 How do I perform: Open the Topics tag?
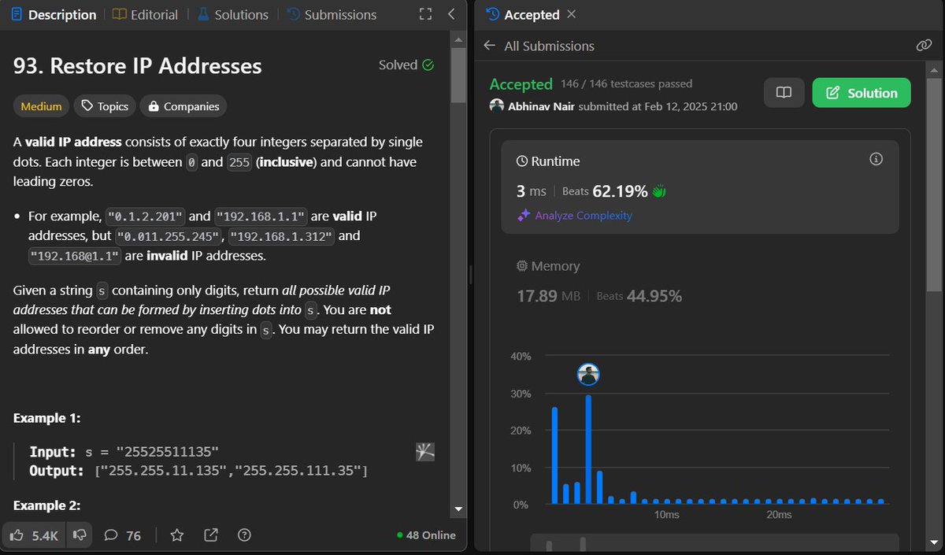click(x=105, y=106)
